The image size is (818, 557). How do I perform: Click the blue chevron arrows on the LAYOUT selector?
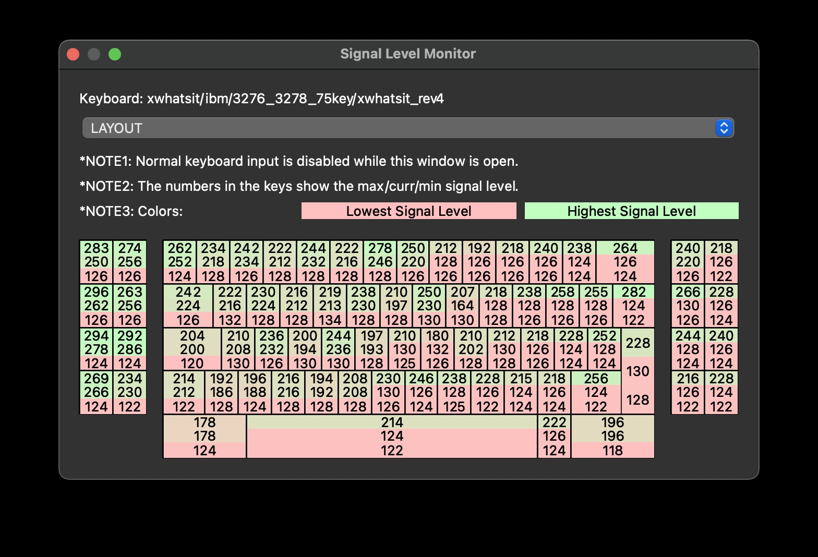[x=724, y=128]
